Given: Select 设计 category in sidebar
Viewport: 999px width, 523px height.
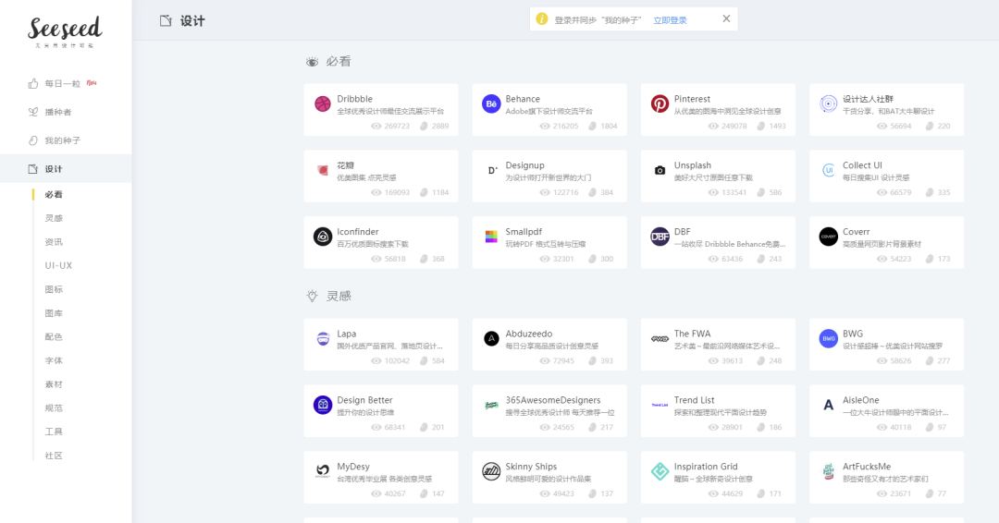Looking at the screenshot, I should tap(66, 168).
